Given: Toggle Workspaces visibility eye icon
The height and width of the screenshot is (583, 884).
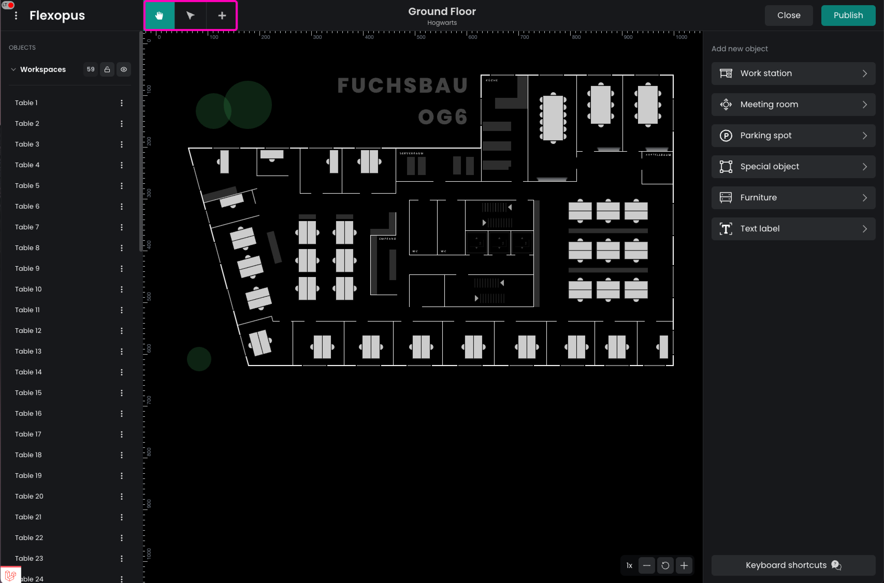Looking at the screenshot, I should 124,70.
